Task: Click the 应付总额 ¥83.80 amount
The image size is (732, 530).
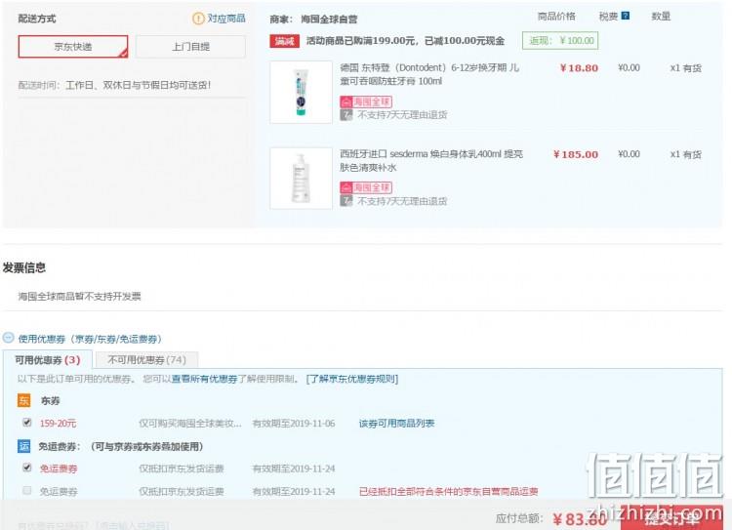Action: point(579,519)
